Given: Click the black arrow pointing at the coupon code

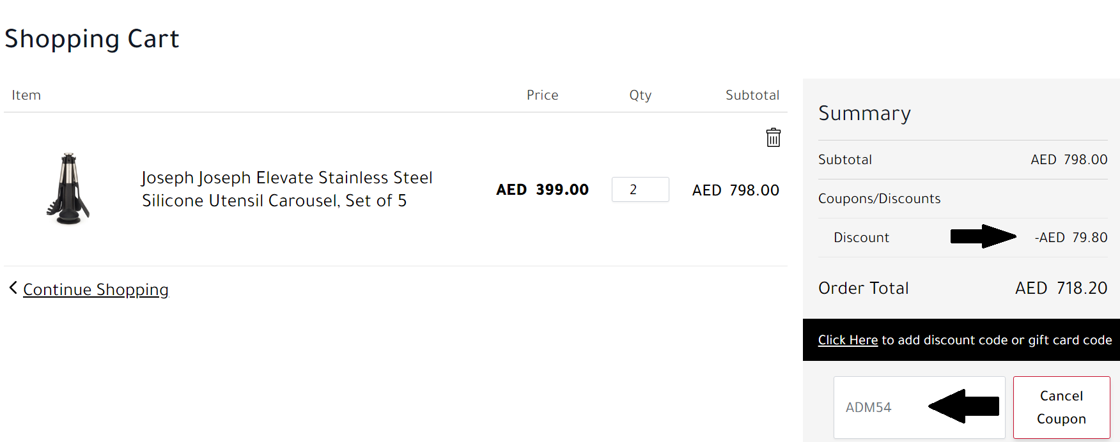Looking at the screenshot, I should pos(964,406).
